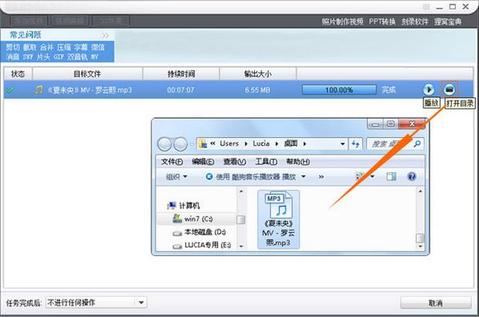Click the Explorer back navigation arrow
The width and height of the screenshot is (479, 317).
click(166, 143)
